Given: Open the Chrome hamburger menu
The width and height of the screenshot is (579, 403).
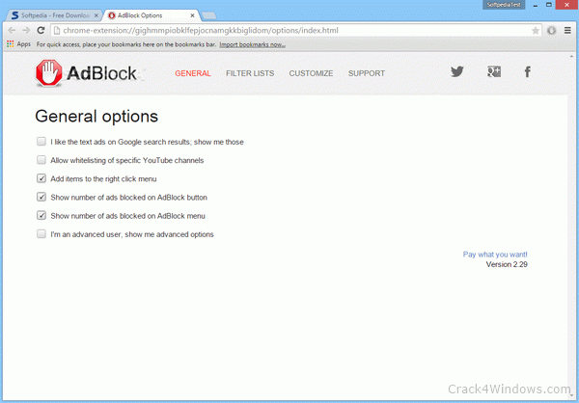Looking at the screenshot, I should coord(567,31).
